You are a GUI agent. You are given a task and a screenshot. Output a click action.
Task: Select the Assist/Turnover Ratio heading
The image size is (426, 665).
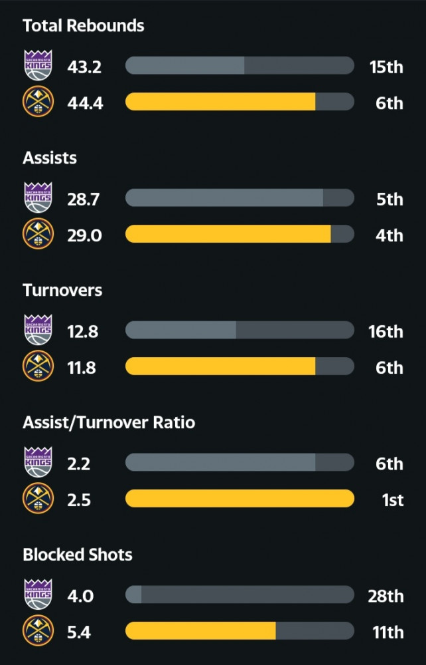point(109,422)
